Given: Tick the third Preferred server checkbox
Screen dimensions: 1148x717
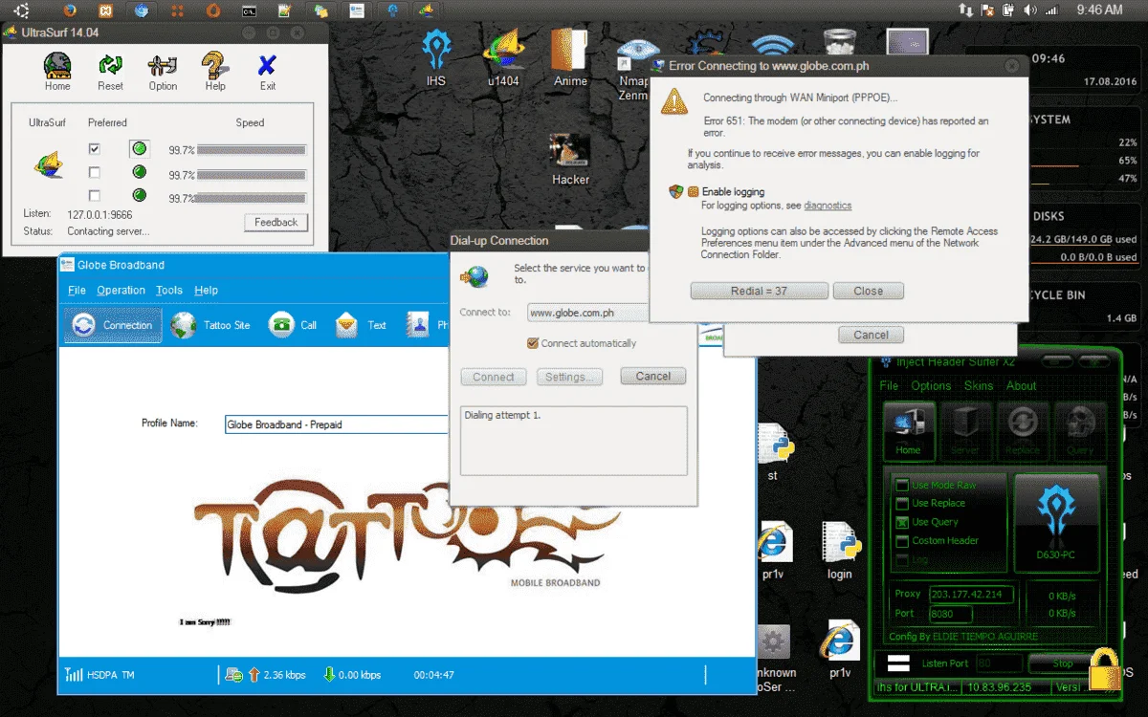Looking at the screenshot, I should coord(94,196).
